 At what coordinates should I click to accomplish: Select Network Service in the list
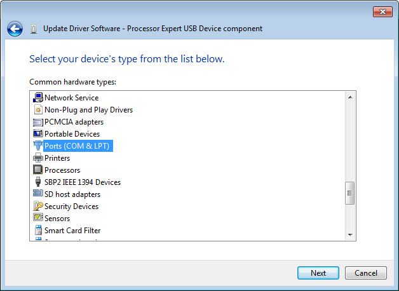72,98
